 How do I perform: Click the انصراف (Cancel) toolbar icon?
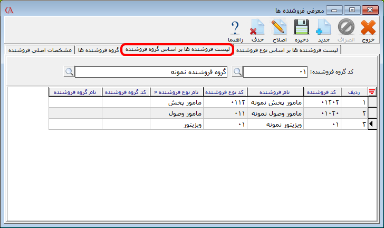pos(346,30)
